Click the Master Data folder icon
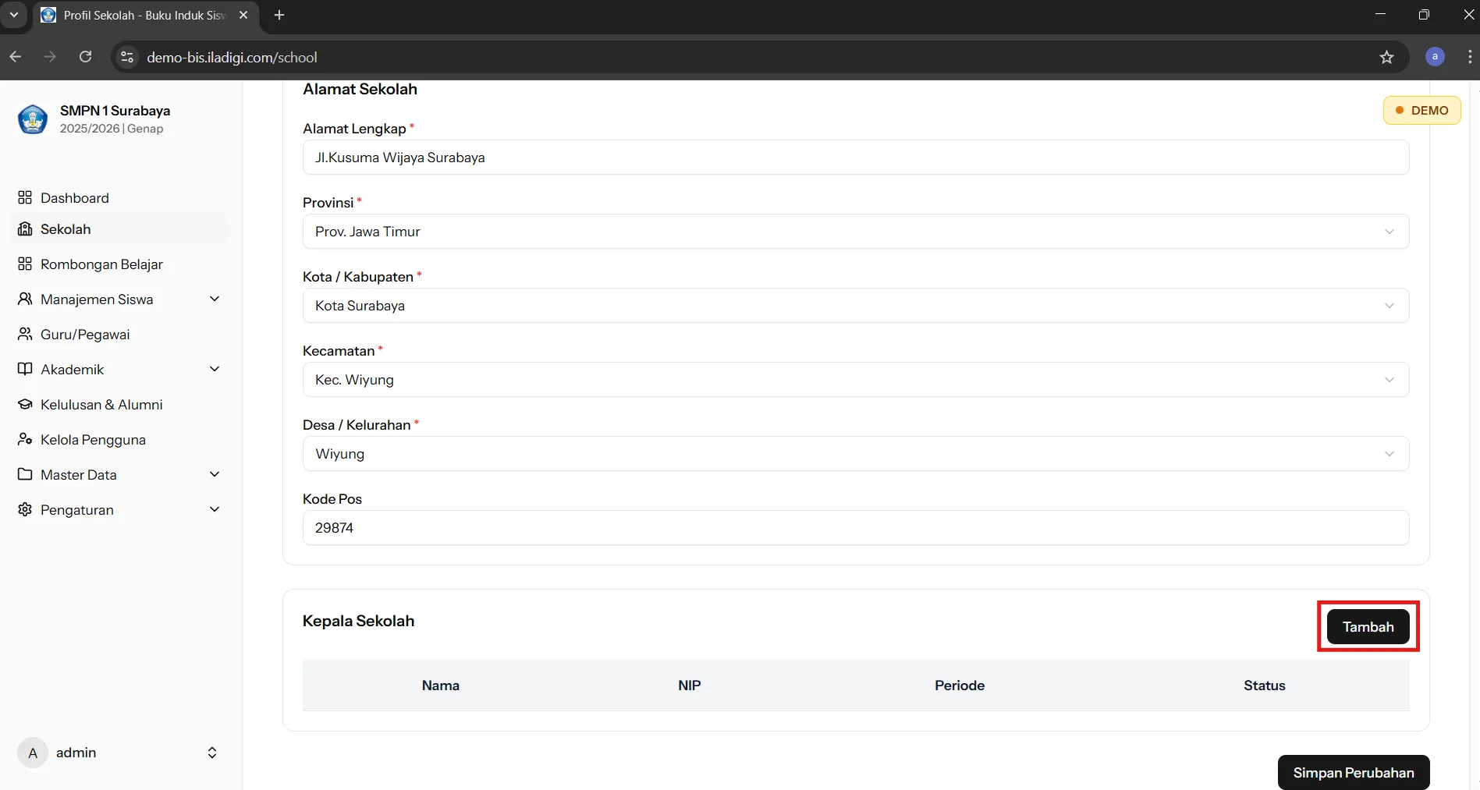Image resolution: width=1480 pixels, height=790 pixels. tap(25, 474)
